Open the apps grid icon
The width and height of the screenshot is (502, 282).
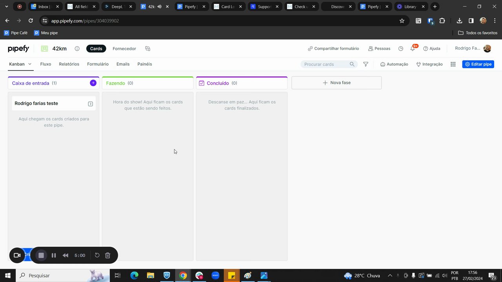(x=453, y=64)
